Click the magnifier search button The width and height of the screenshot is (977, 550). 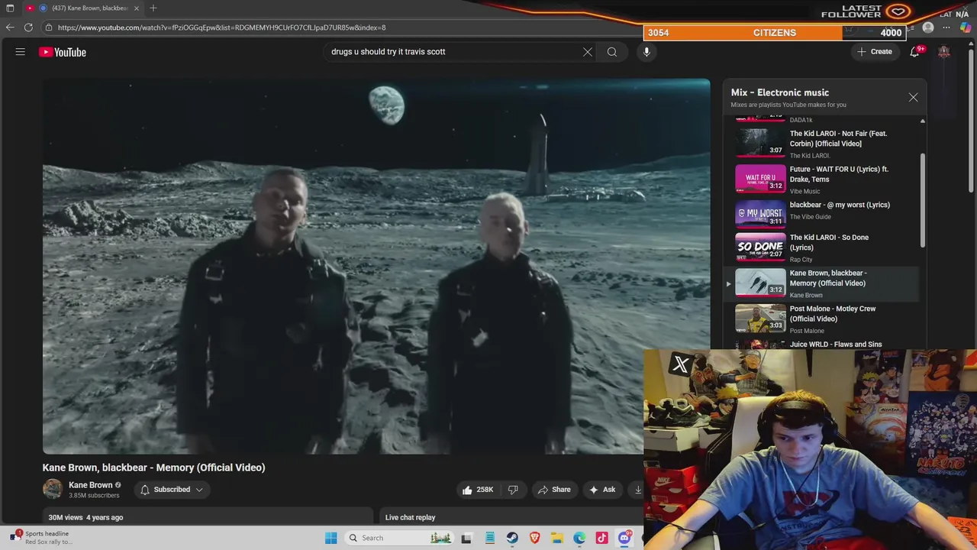pyautogui.click(x=612, y=52)
